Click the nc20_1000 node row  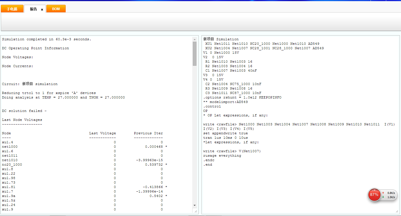point(85,165)
